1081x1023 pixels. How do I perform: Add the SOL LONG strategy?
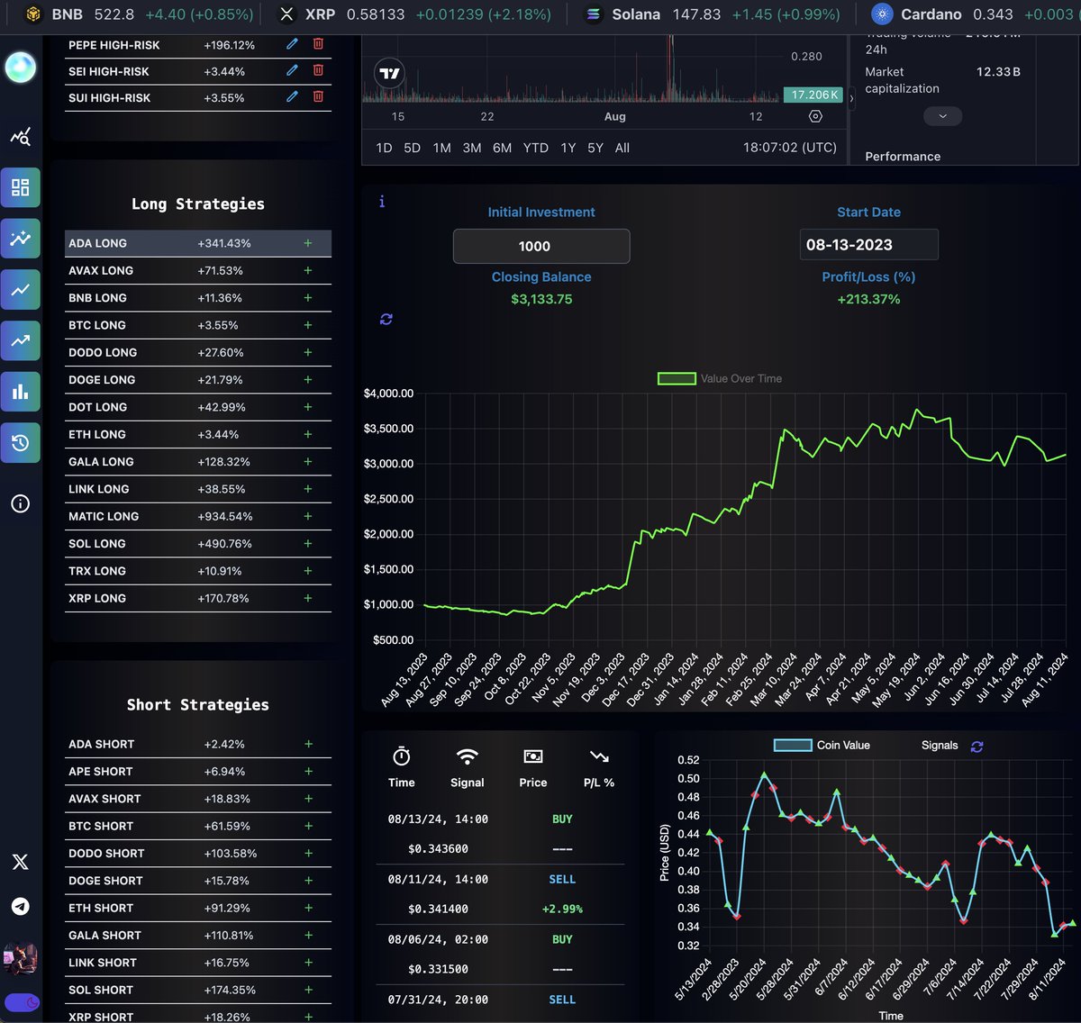pyautogui.click(x=308, y=543)
